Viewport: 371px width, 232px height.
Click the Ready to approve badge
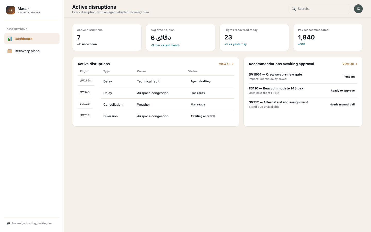tap(343, 90)
